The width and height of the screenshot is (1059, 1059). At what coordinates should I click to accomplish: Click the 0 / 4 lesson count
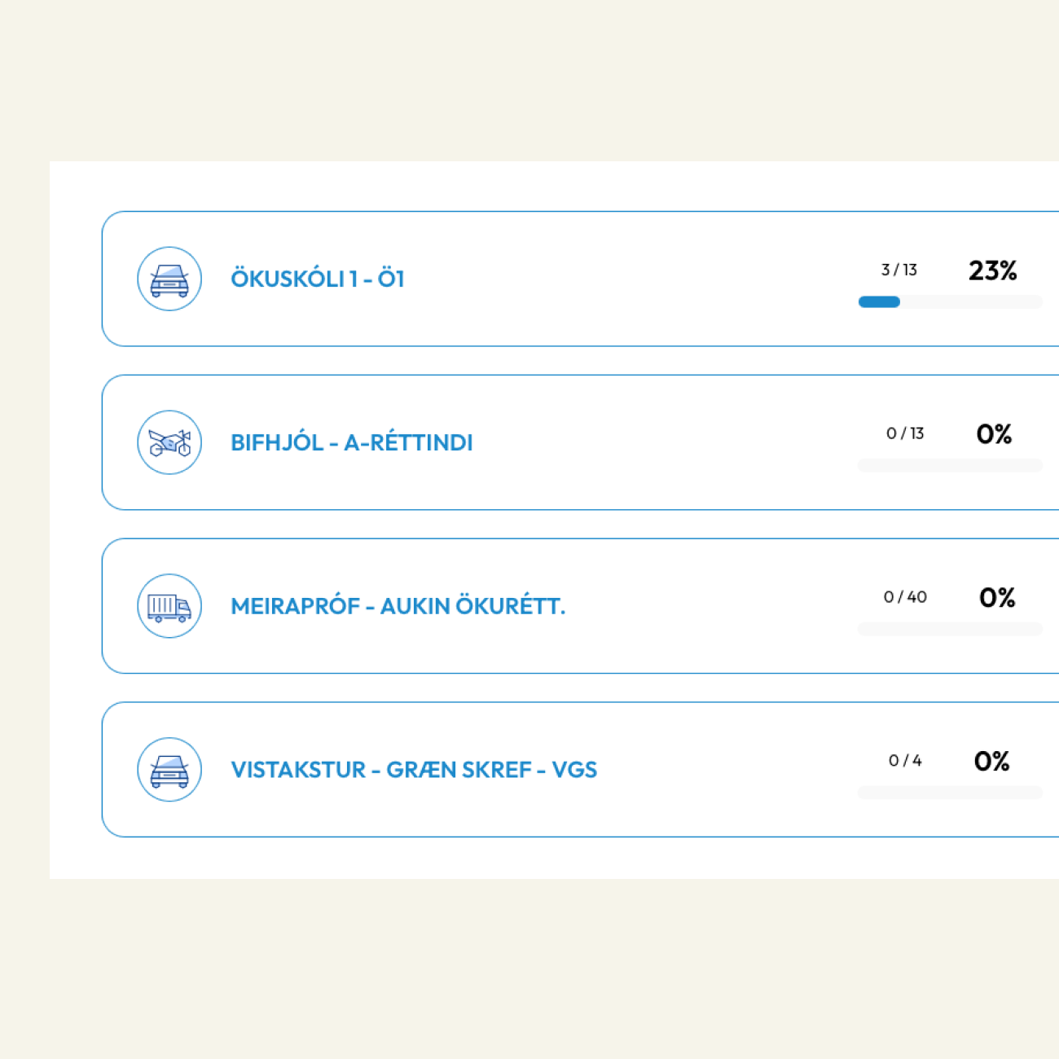pyautogui.click(x=905, y=761)
